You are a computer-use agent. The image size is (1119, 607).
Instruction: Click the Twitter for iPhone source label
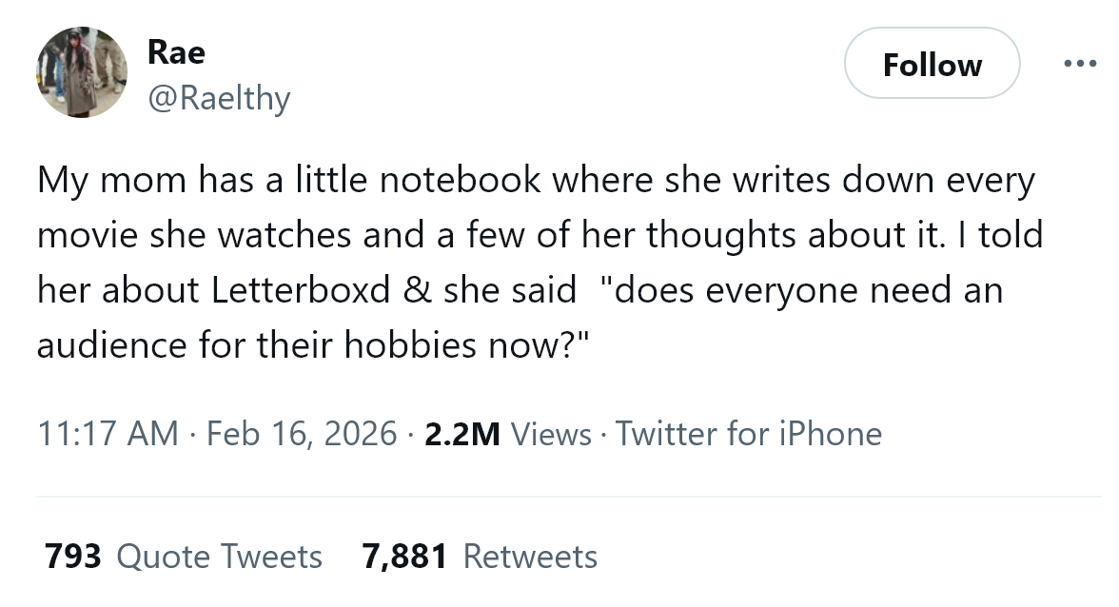[748, 434]
